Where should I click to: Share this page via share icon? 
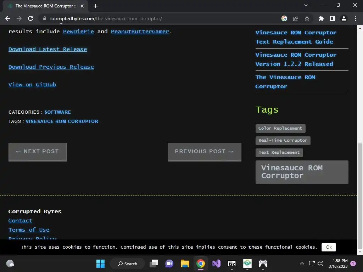point(296,18)
